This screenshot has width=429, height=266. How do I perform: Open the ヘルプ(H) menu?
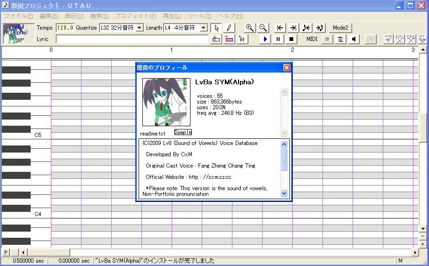pos(231,16)
